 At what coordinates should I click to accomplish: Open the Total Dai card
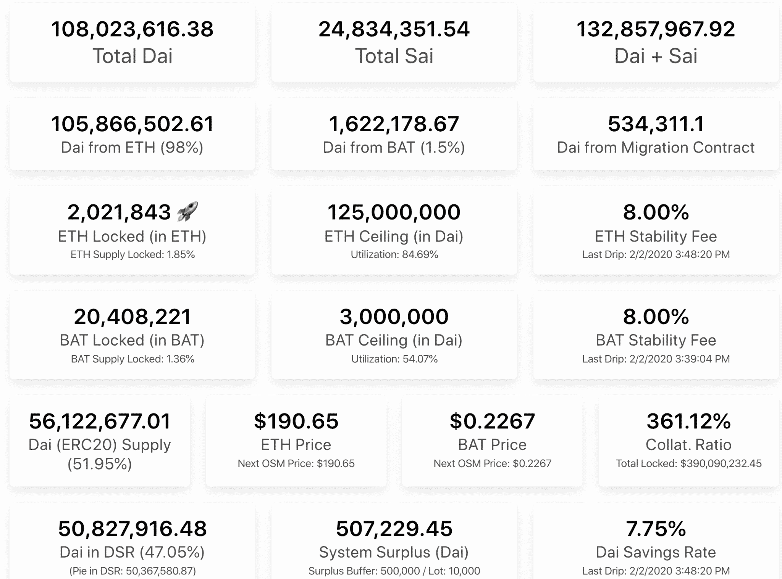[132, 42]
